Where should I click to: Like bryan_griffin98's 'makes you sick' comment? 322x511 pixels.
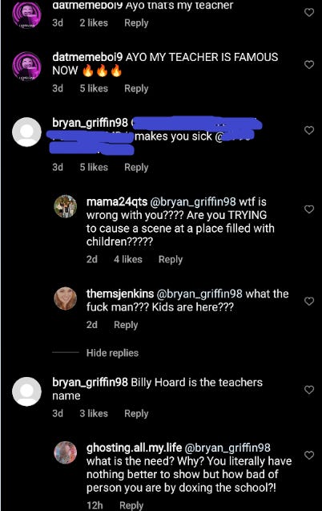click(x=309, y=130)
